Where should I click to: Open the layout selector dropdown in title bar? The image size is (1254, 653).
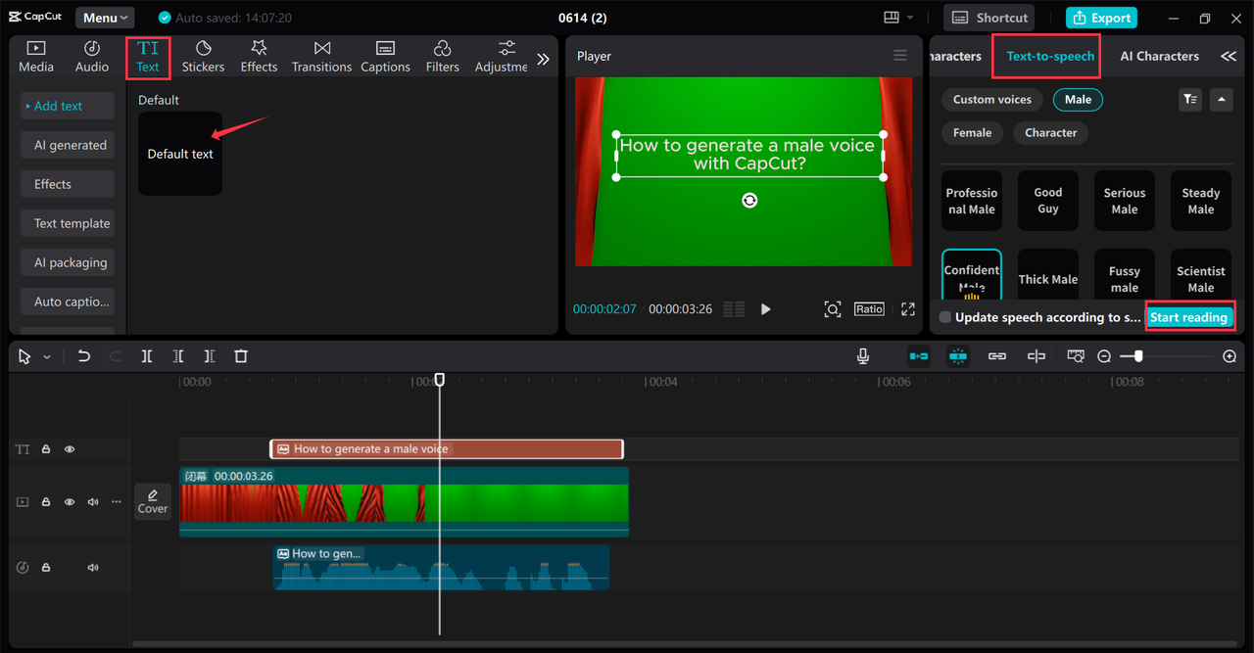pyautogui.click(x=898, y=18)
